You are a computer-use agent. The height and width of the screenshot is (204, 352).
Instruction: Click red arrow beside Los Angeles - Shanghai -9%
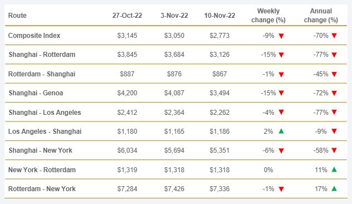[334, 132]
